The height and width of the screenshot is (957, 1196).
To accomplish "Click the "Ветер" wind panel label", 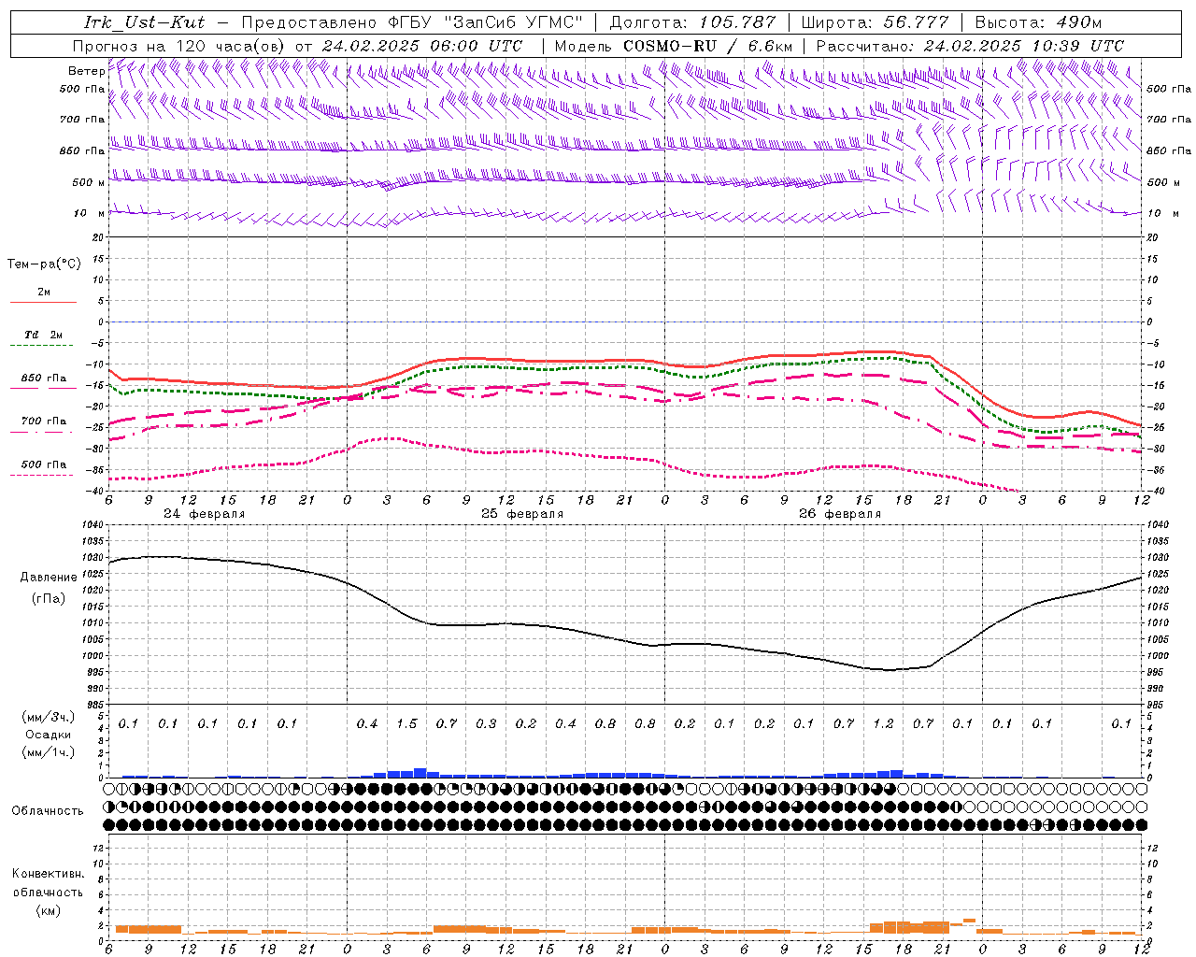I will (86, 71).
